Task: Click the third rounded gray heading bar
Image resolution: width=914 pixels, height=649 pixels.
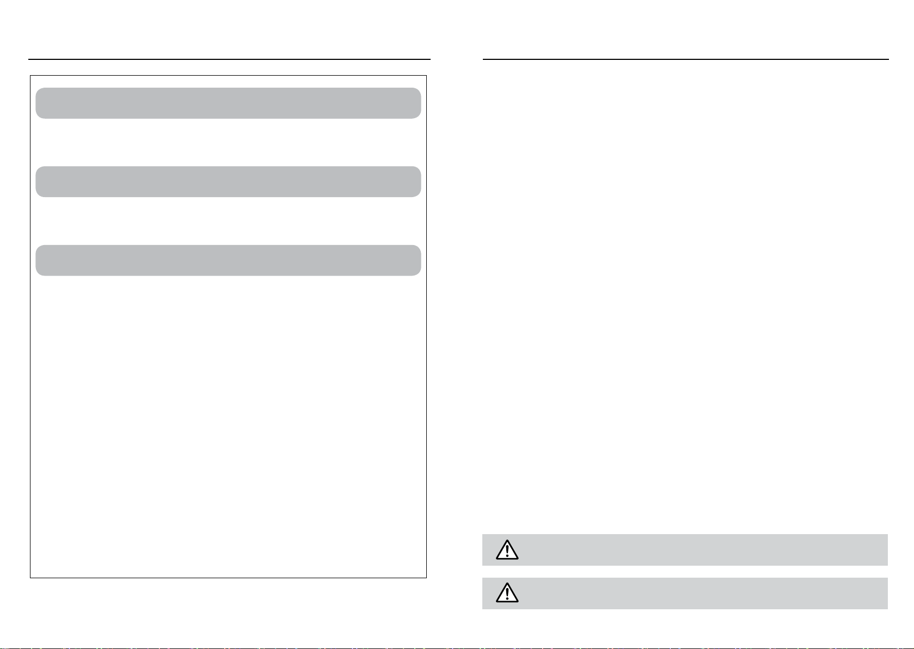Action: tap(228, 260)
